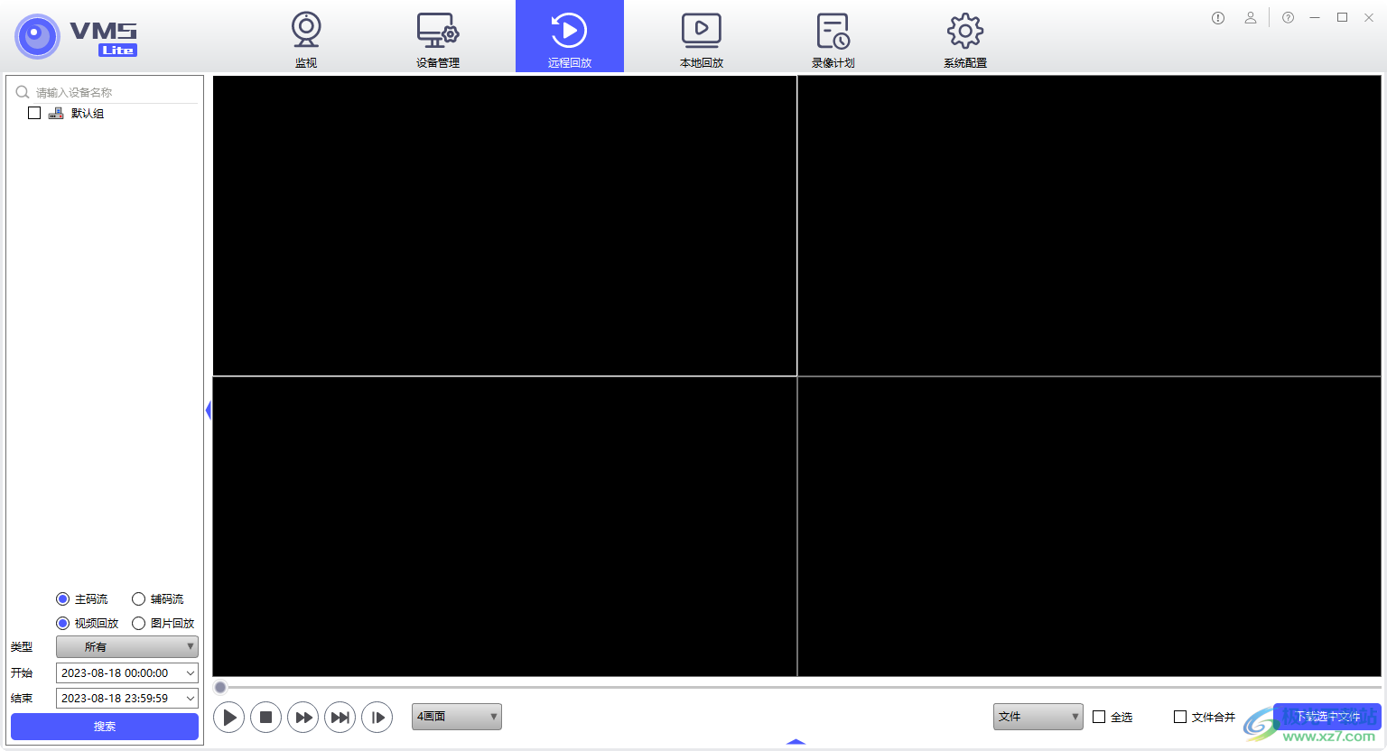
Task: Click the playback progress slider handle
Action: [220, 688]
